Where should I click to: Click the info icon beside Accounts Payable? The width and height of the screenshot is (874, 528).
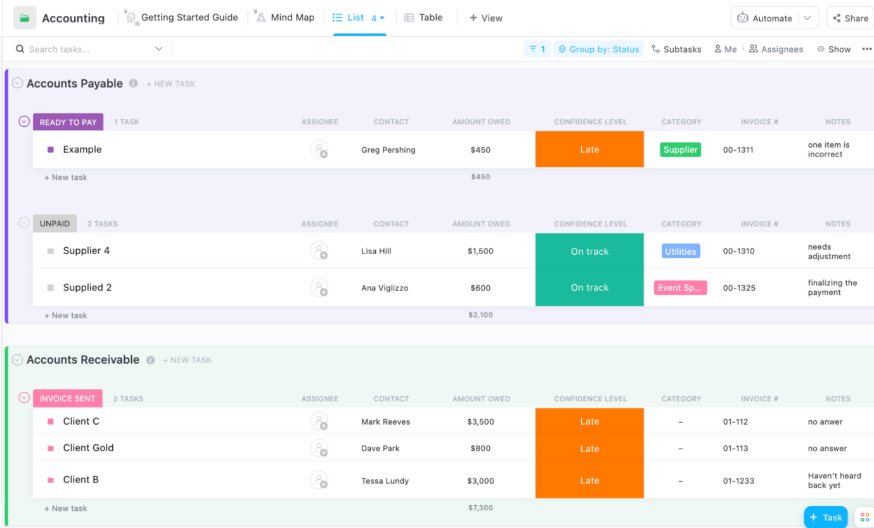(133, 83)
